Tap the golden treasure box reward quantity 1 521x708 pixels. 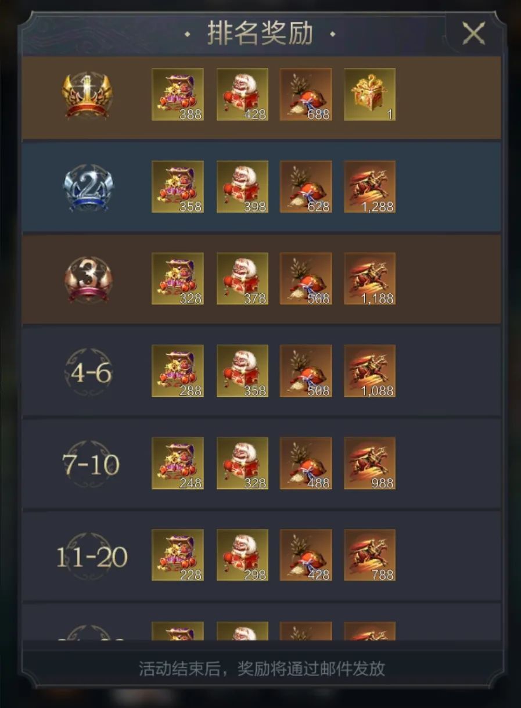click(369, 95)
